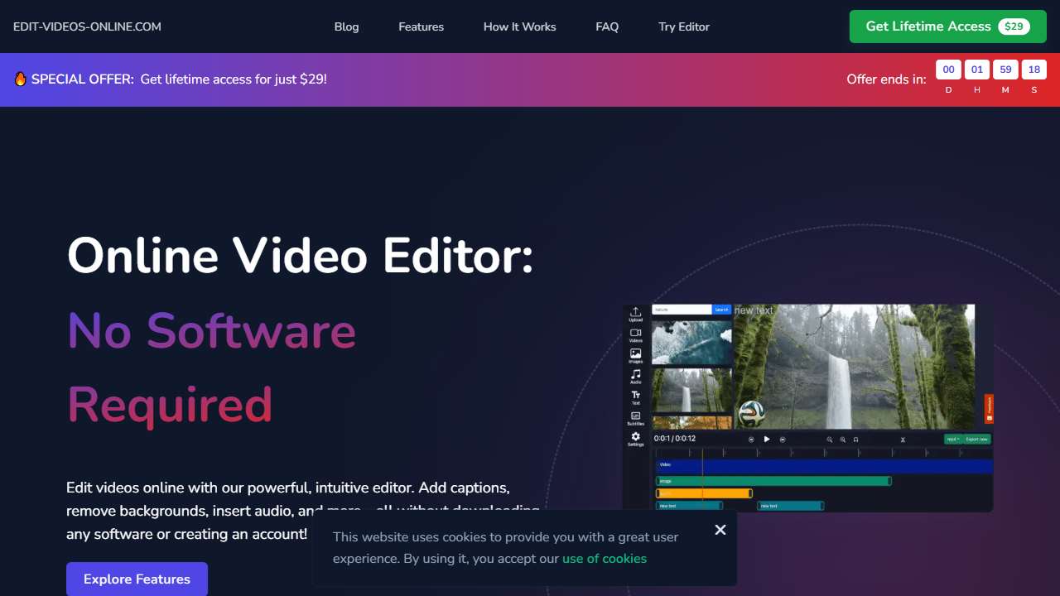The height and width of the screenshot is (596, 1060).
Task: Open the Audio panel in the sidebar
Action: [x=635, y=374]
